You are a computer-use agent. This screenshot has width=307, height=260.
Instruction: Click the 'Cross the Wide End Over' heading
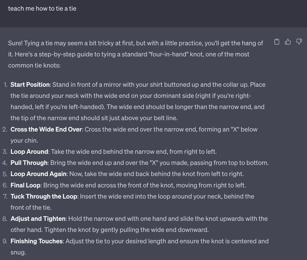[46, 129]
